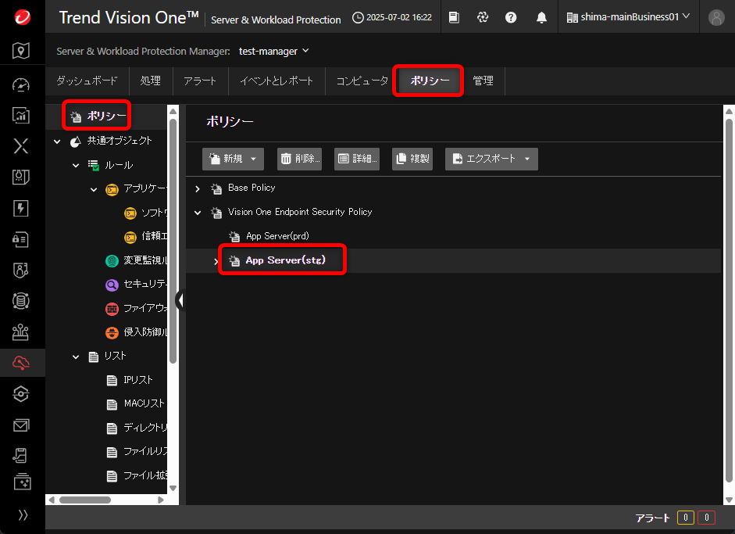Click the yellow alert counter box
Image resolution: width=735 pixels, height=534 pixels.
click(685, 518)
